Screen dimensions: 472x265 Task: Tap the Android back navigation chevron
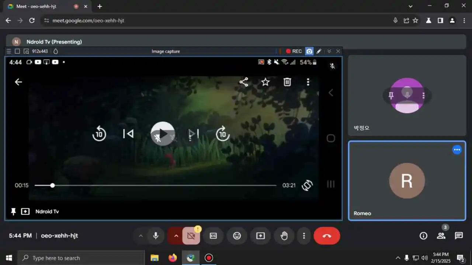(331, 93)
